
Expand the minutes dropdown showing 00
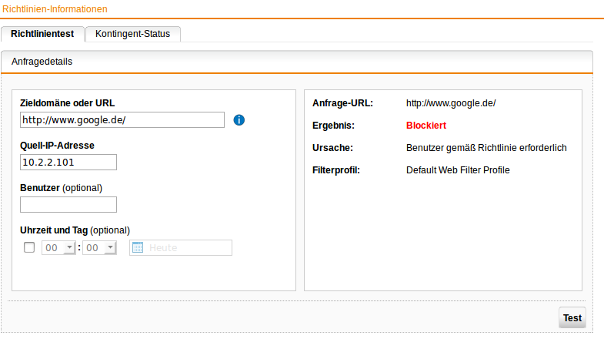[99, 247]
